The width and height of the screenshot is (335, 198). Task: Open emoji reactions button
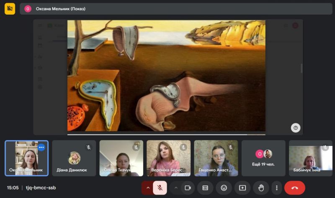pos(224,188)
